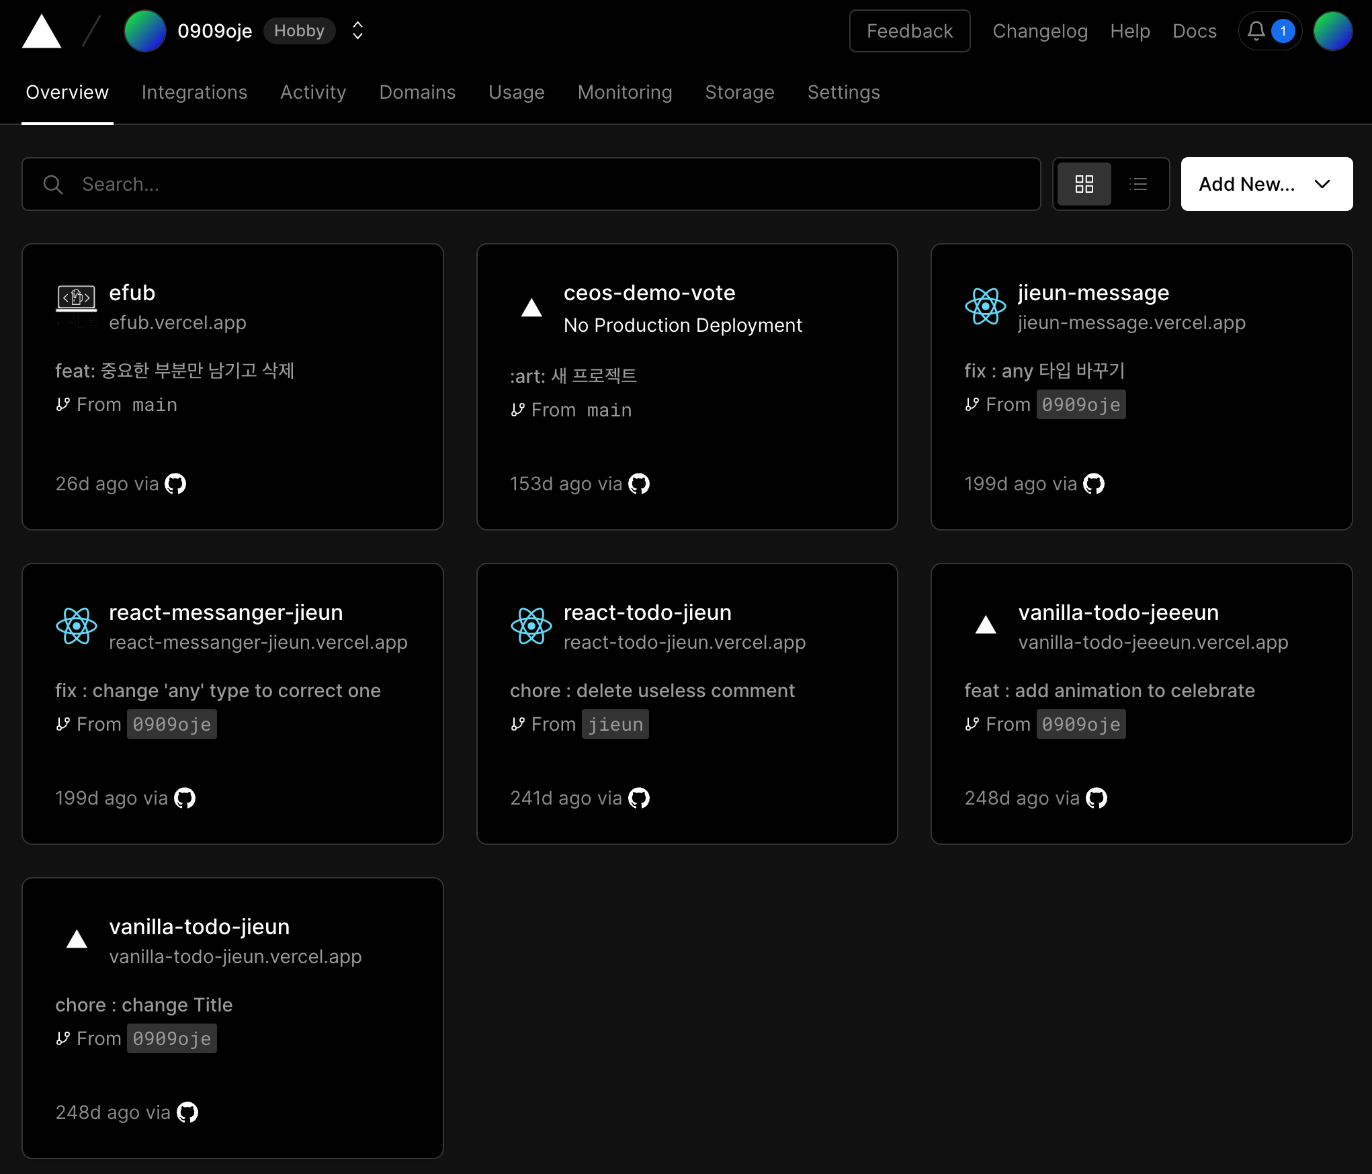Open the Add New dropdown
This screenshot has height=1174, width=1372.
click(1267, 184)
